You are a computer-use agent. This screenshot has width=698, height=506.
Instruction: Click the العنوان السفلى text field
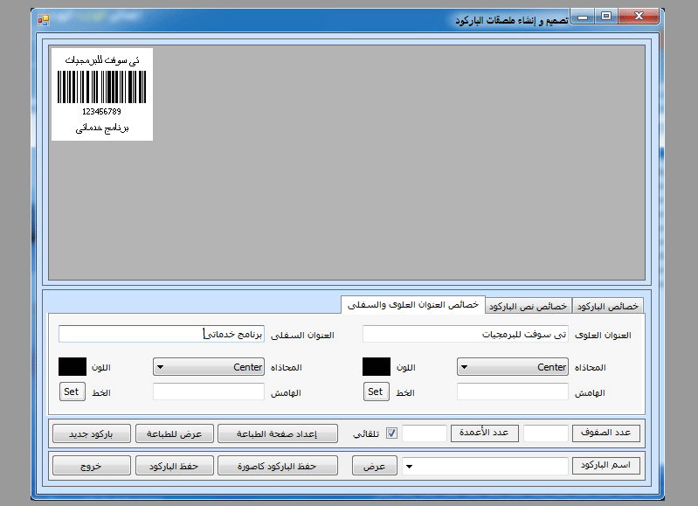[162, 334]
